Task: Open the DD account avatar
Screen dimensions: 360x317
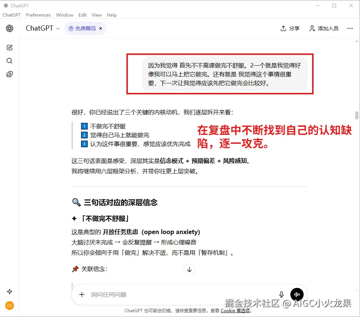Action: click(9, 306)
